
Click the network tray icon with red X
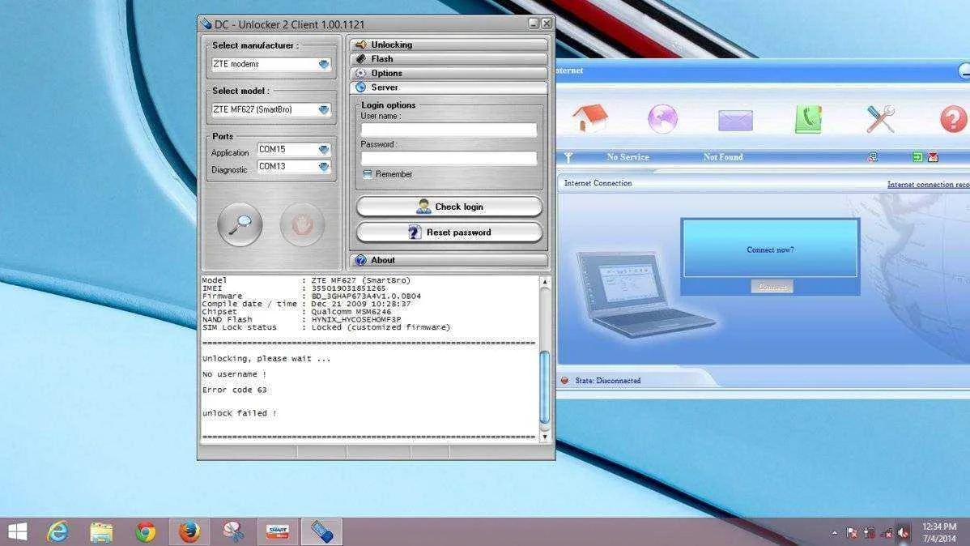886,532
